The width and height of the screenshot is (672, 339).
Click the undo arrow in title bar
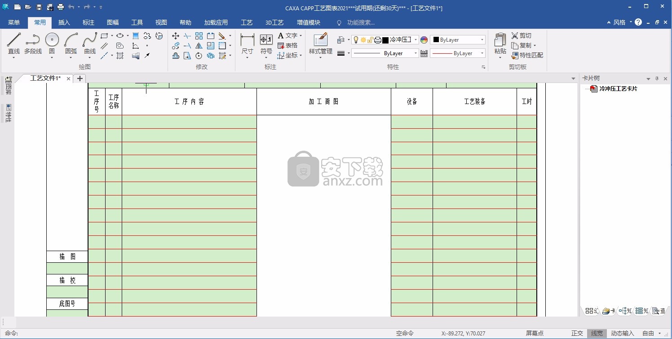[71, 7]
